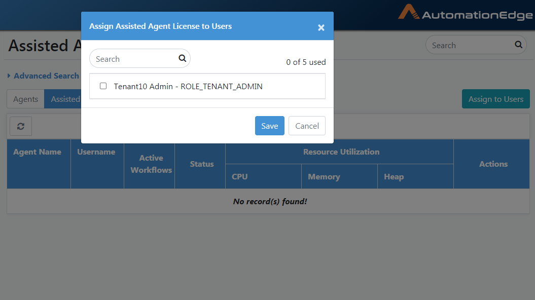Click the magnifier icon in dialog search

pyautogui.click(x=182, y=58)
